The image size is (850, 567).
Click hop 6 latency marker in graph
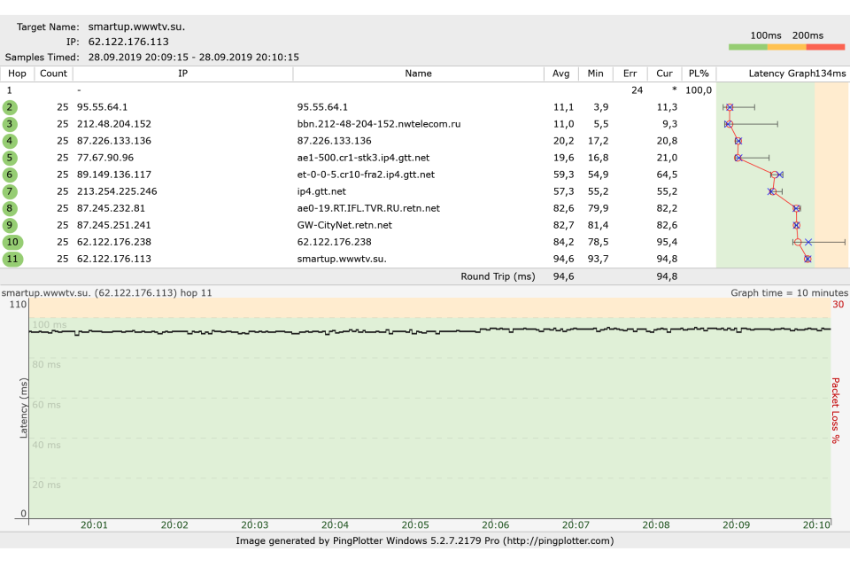click(x=775, y=175)
